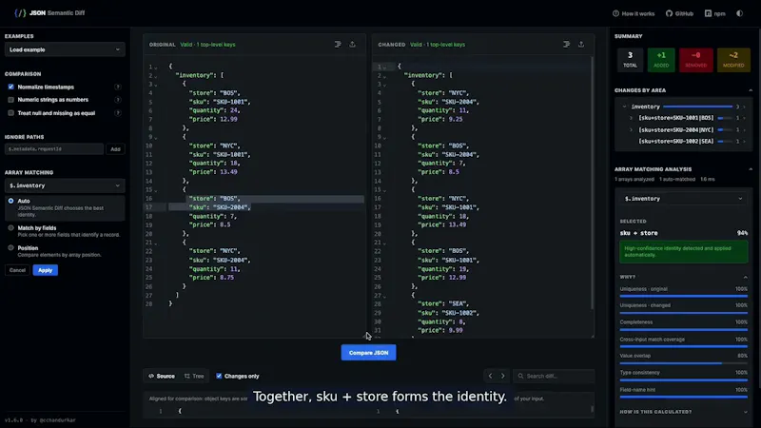Collapse the inventory tree node
Image resolution: width=761 pixels, height=428 pixels.
coord(625,107)
